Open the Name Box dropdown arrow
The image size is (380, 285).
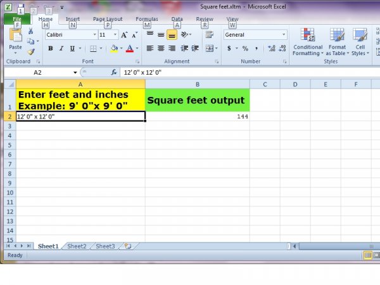click(75, 72)
